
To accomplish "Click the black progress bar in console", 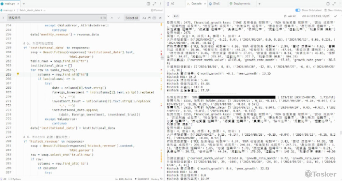I will pyautogui.click(x=237, y=97).
